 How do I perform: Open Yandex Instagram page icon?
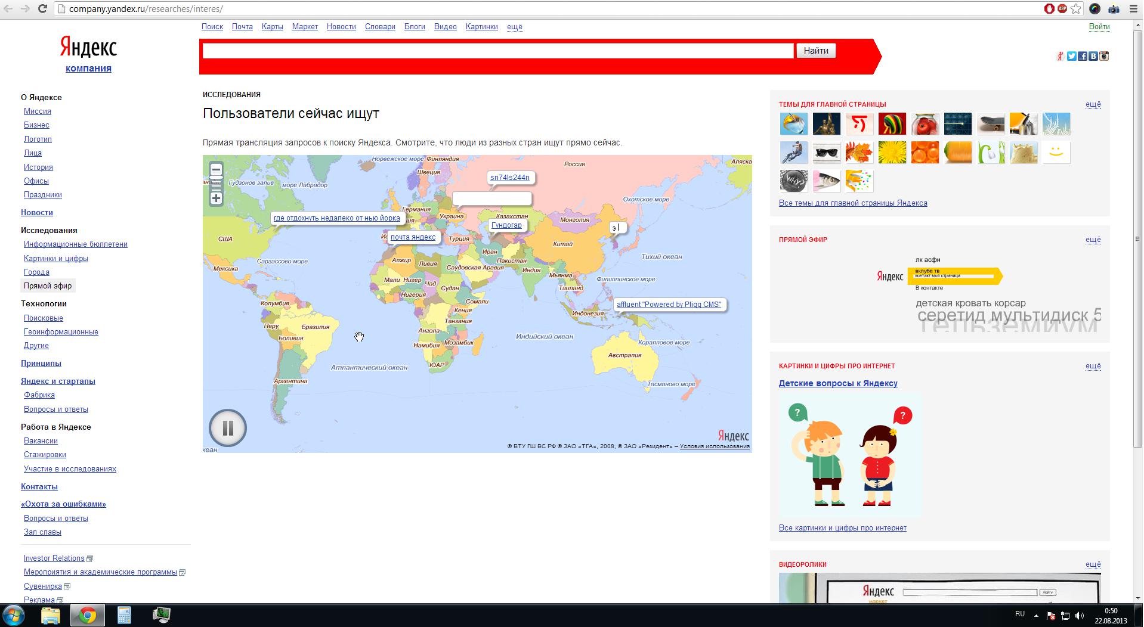1104,56
